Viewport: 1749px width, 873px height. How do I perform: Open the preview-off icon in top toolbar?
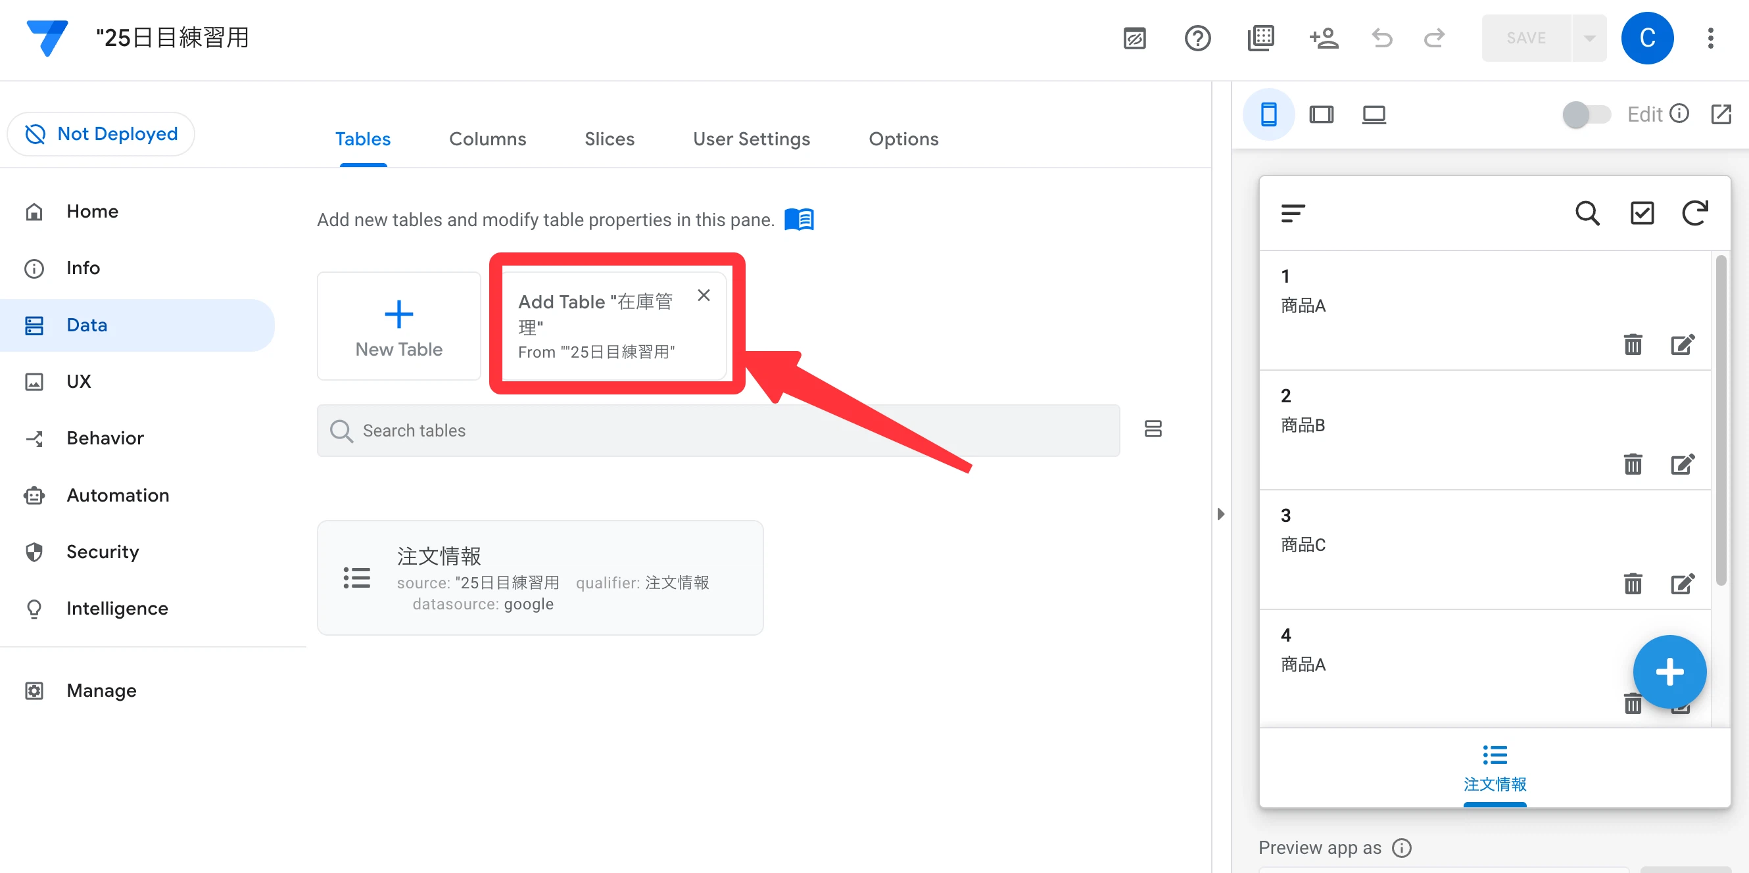(1134, 38)
